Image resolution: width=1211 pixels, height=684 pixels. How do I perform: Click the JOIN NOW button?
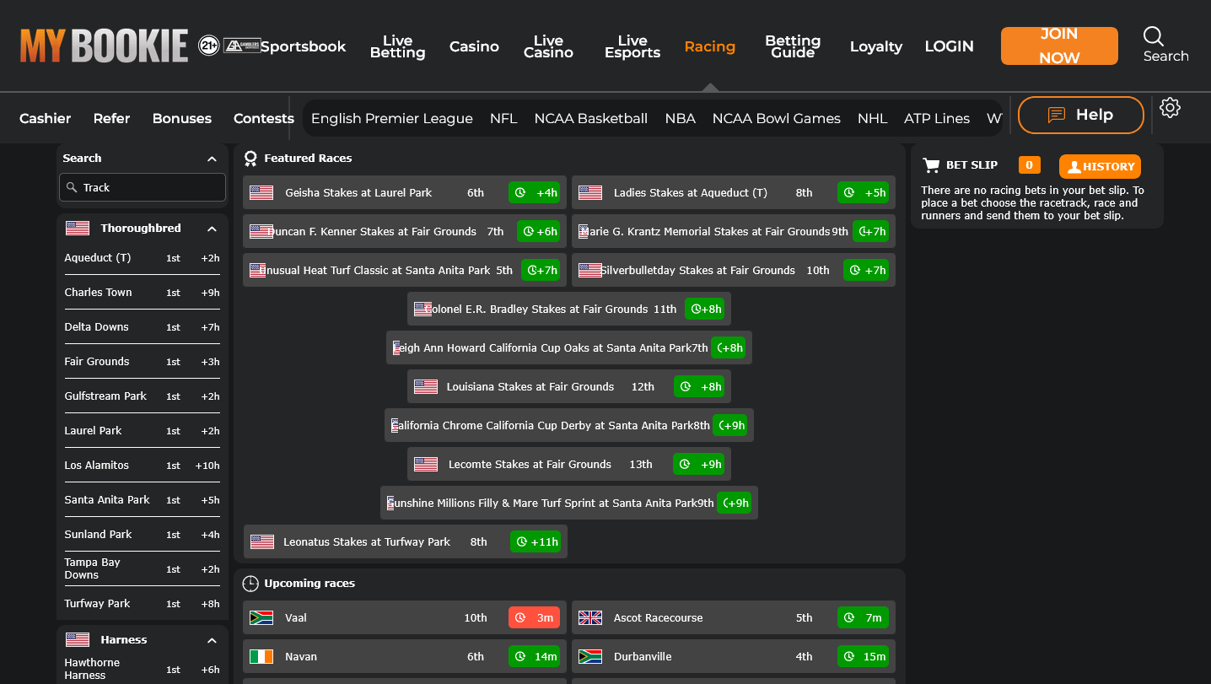(1059, 46)
